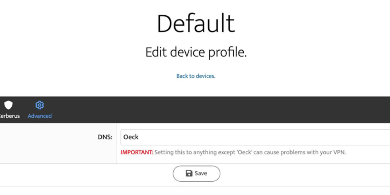390x195 pixels.
Task: Click the DNS field label
Action: click(105, 137)
